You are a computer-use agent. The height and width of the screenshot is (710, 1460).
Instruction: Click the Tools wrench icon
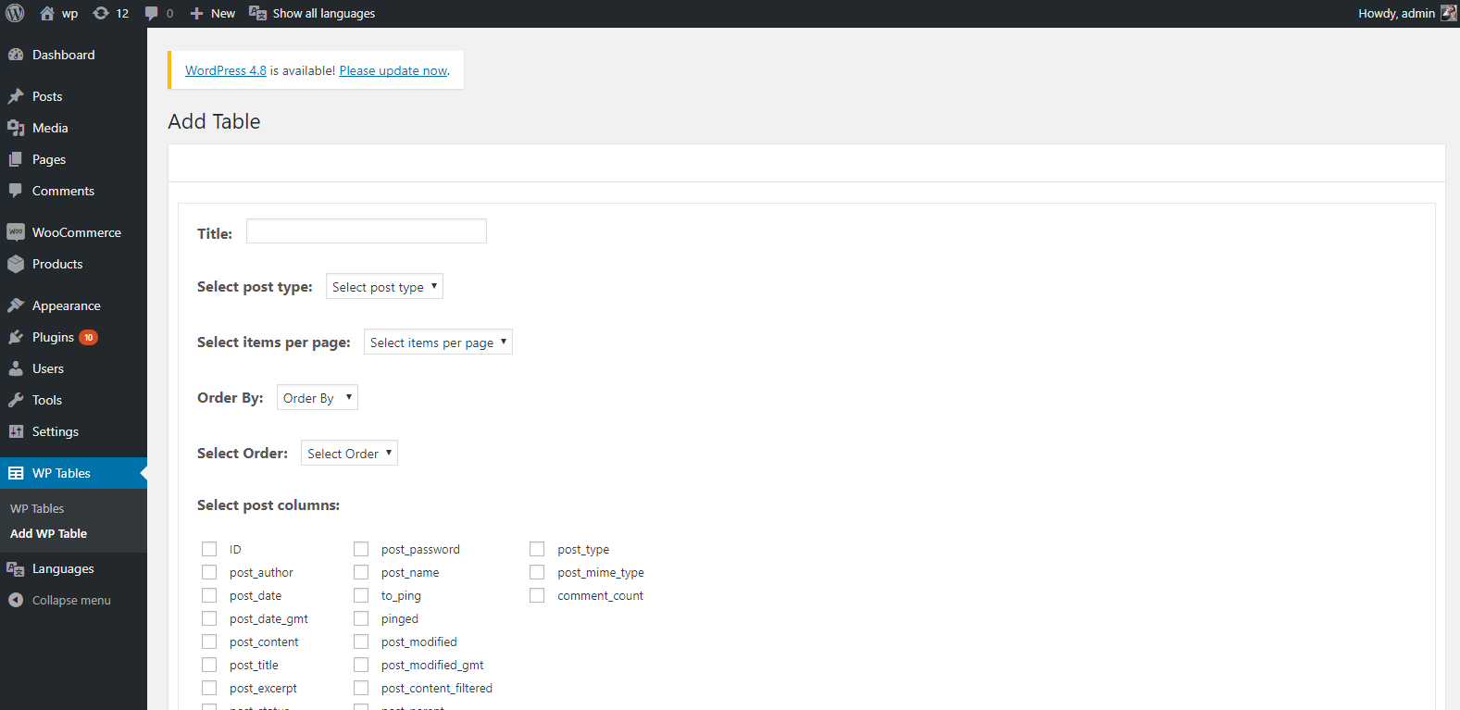(x=16, y=400)
